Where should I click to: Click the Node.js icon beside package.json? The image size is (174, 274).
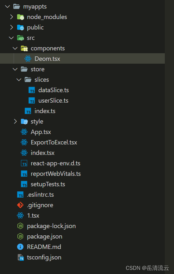[20, 236]
